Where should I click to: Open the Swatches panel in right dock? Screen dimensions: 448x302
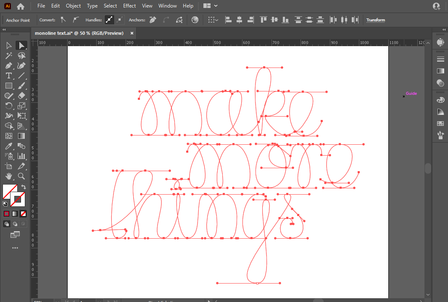(440, 123)
